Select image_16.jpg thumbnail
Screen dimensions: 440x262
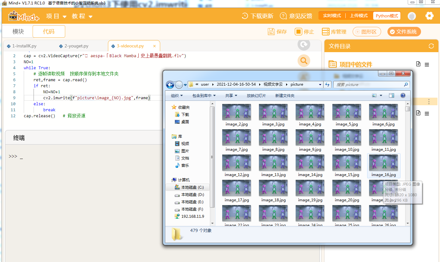[384, 166]
